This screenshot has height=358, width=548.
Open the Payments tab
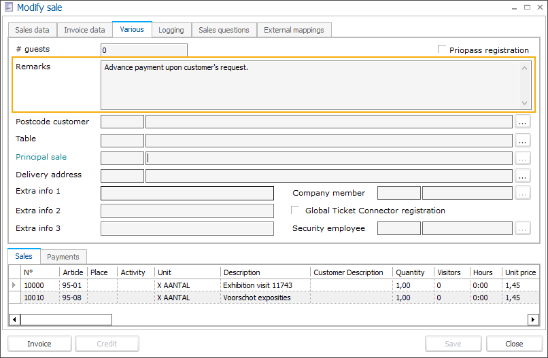click(63, 257)
